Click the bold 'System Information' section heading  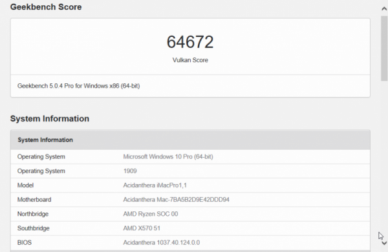50,119
